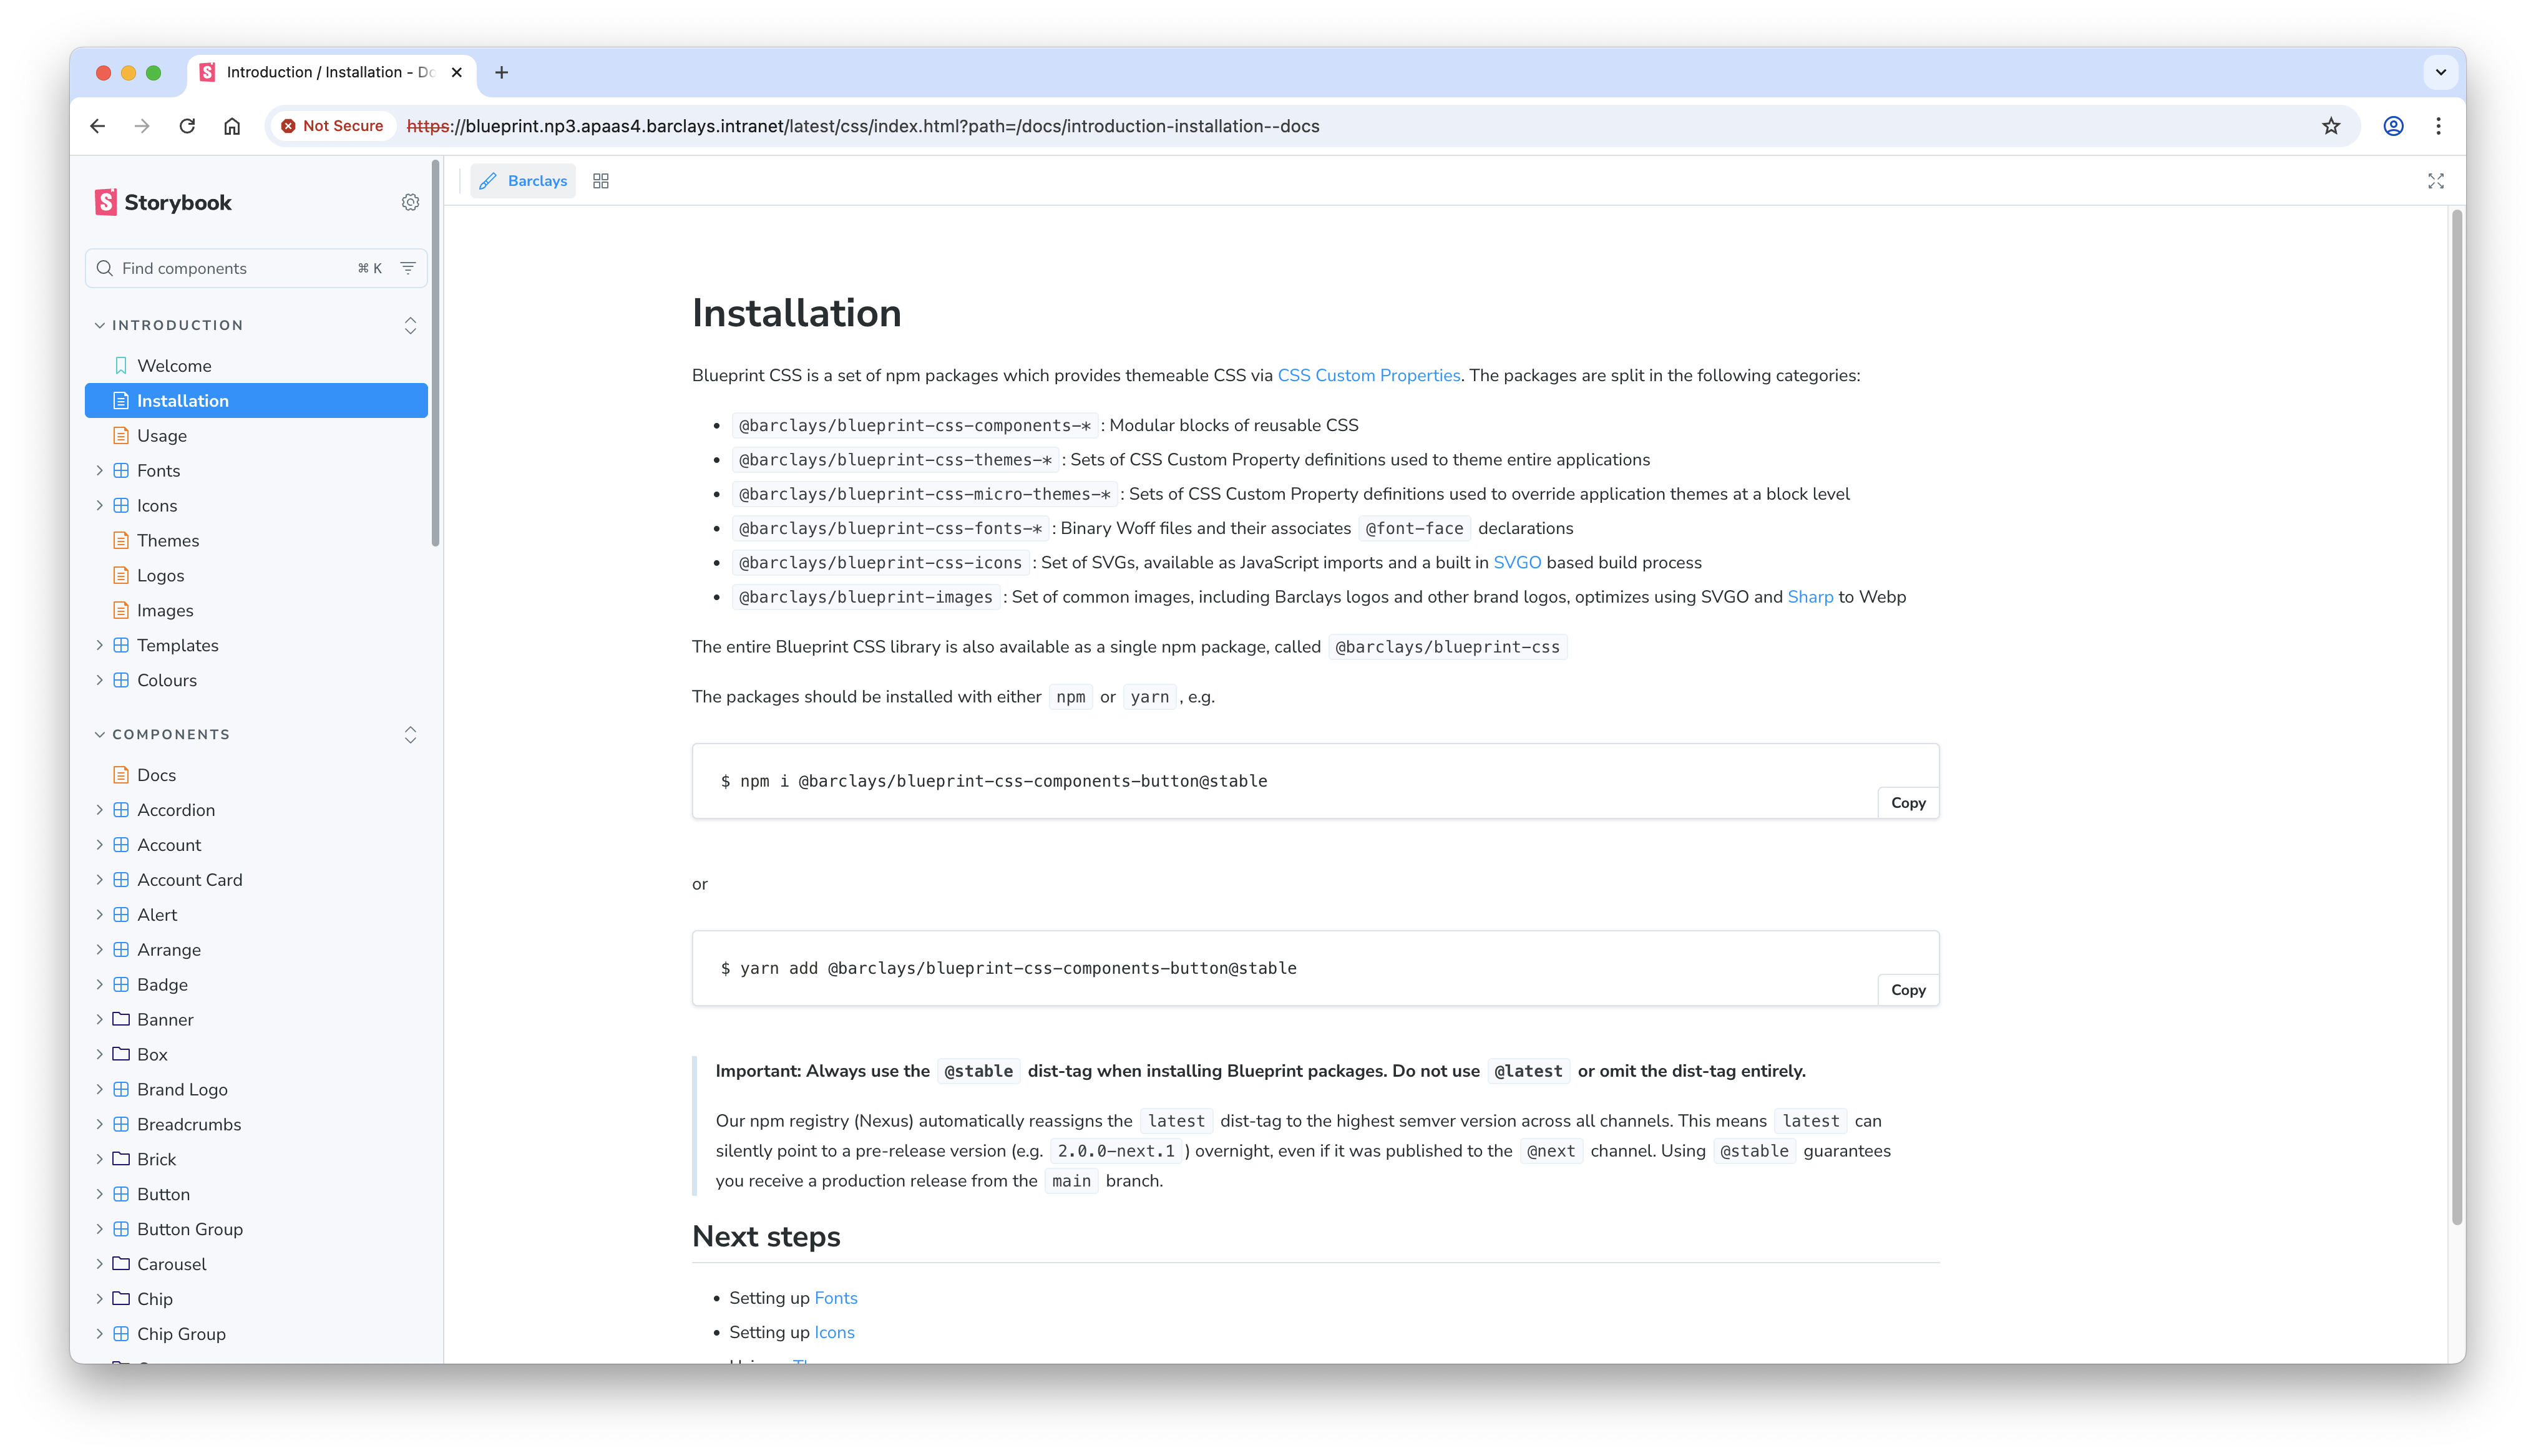Close the Introduction / Installation tab
Screen dimensions: 2536x1456
[457, 72]
